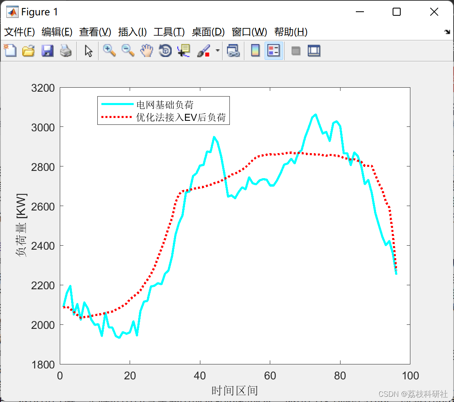Click the Show Plot Tools button

(314, 51)
